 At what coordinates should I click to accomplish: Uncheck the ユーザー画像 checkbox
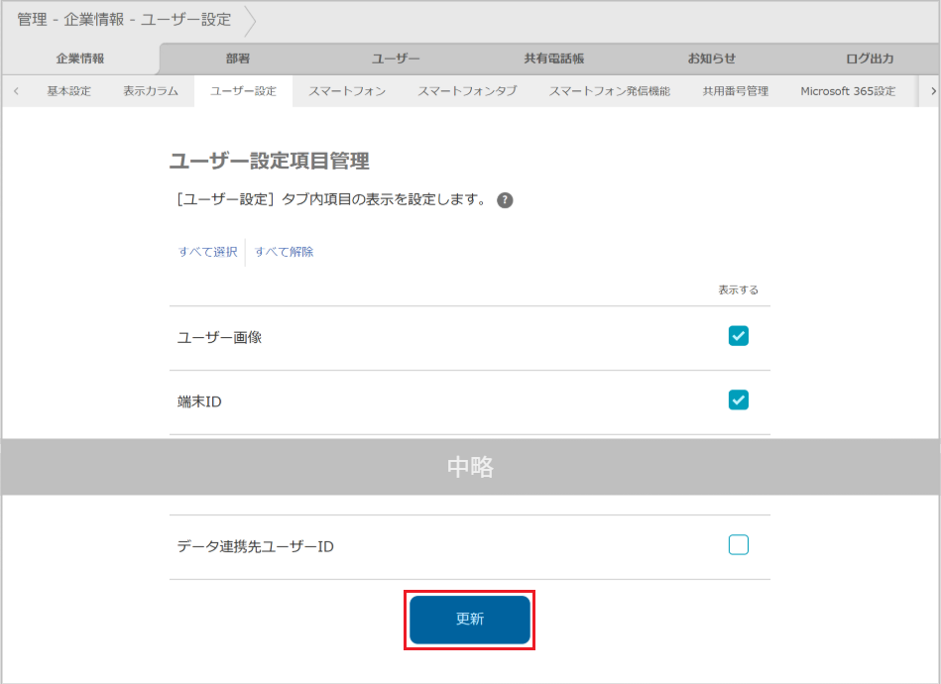tap(738, 336)
